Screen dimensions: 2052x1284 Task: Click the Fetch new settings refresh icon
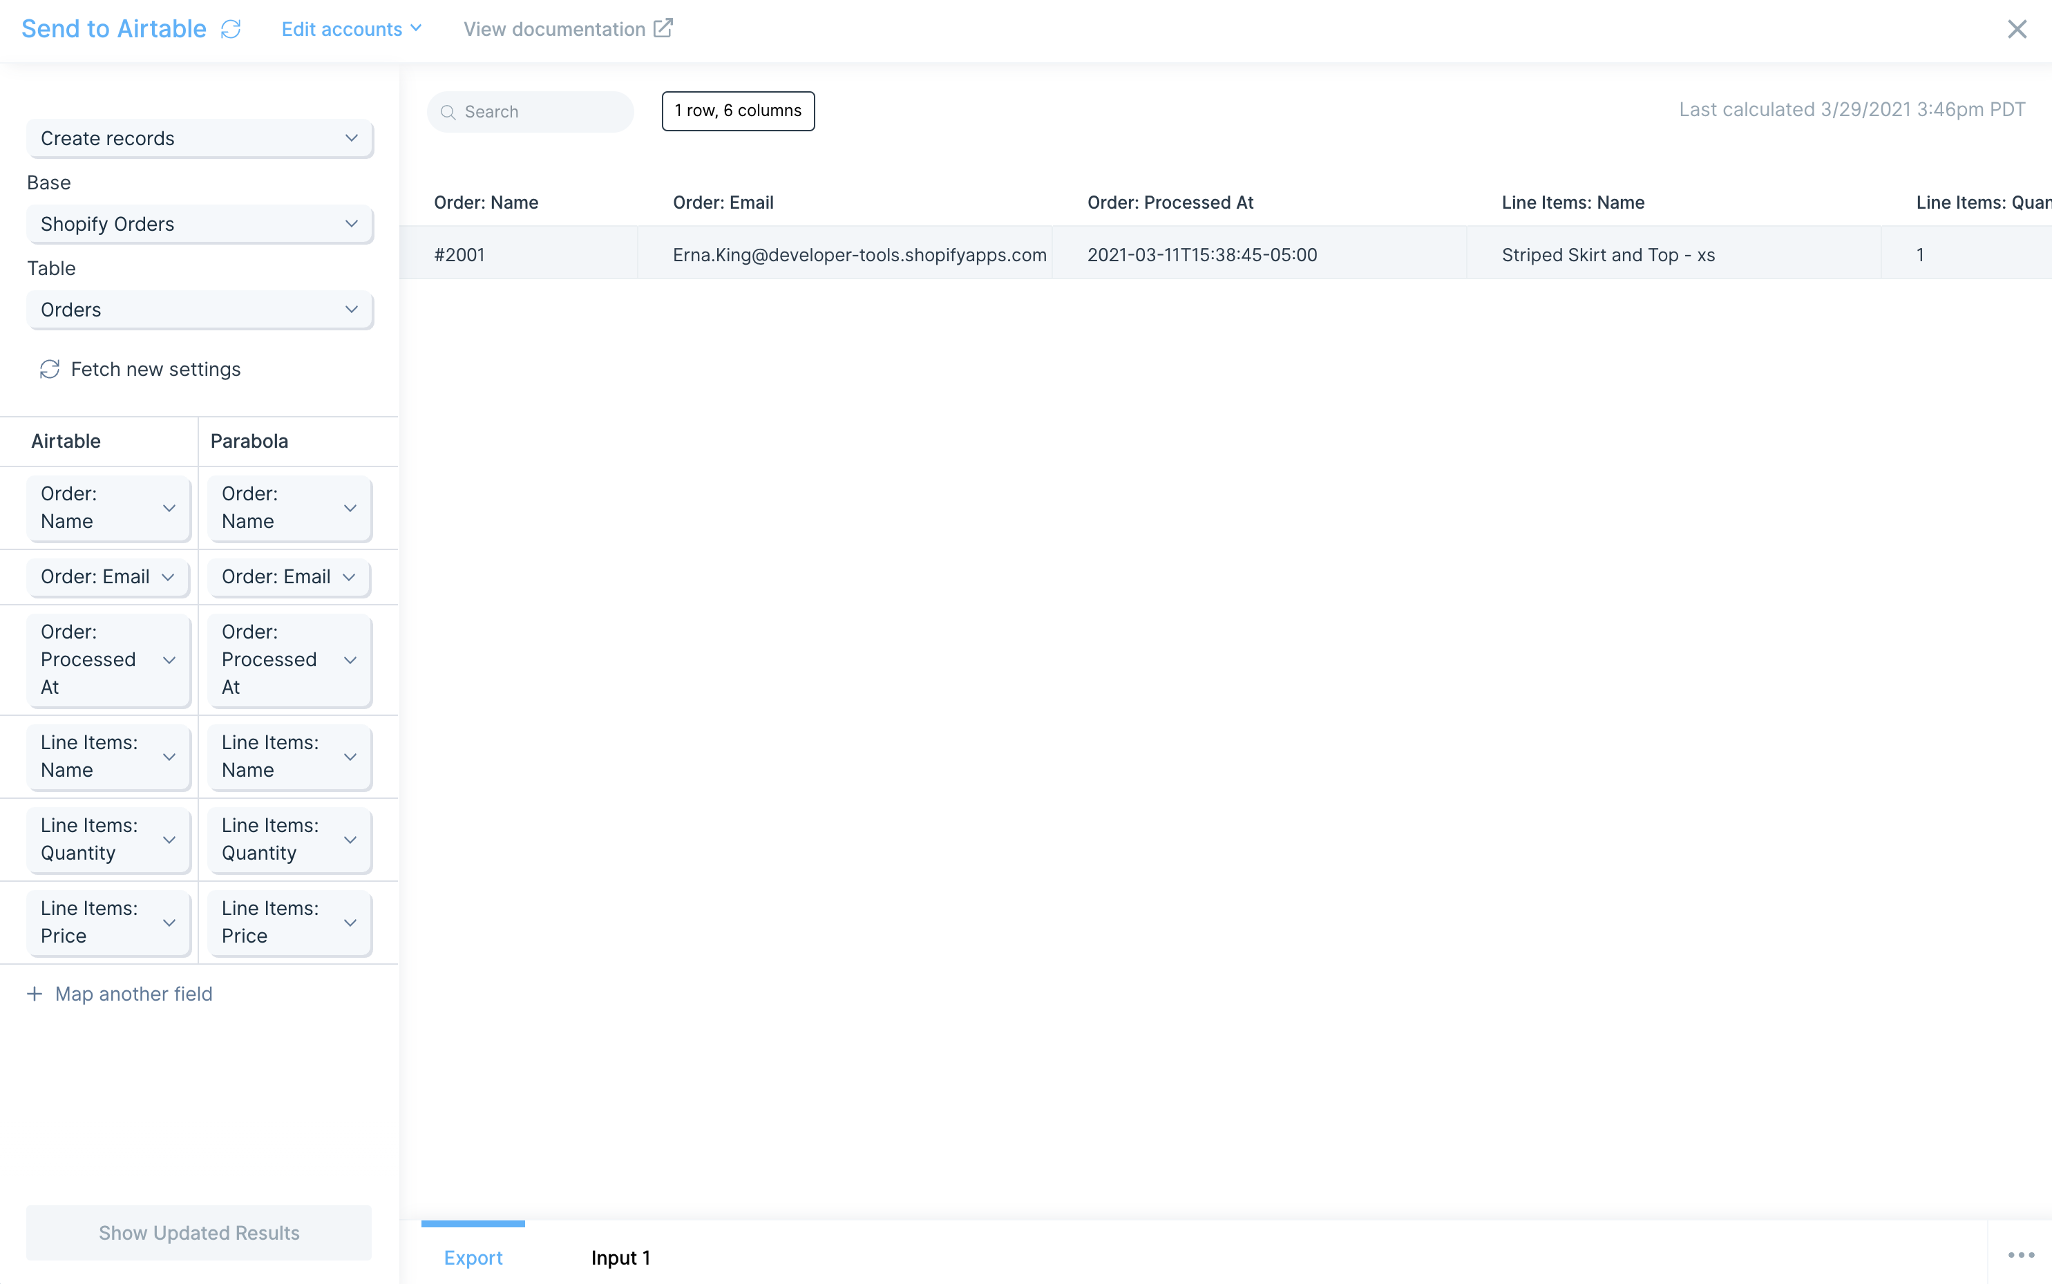pyautogui.click(x=49, y=370)
